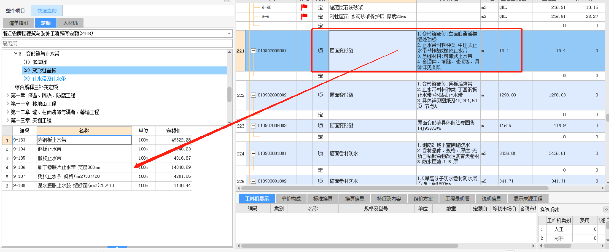The image size is (609, 252).
Task: Click the 定额价 column header in quota list
Action: [x=173, y=131]
